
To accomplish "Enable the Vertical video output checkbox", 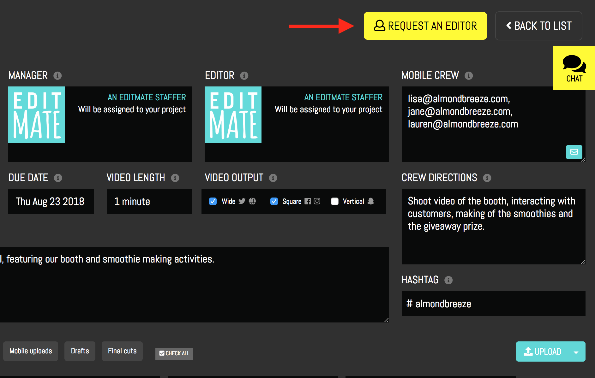I will point(335,201).
